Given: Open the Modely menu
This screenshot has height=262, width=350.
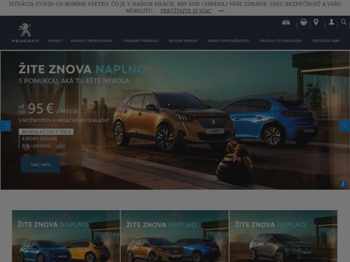Looking at the screenshot, I should 55,41.
